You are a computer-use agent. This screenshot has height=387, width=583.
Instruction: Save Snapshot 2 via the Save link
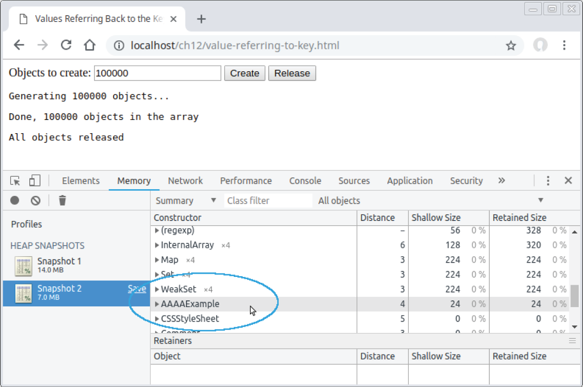pos(137,288)
